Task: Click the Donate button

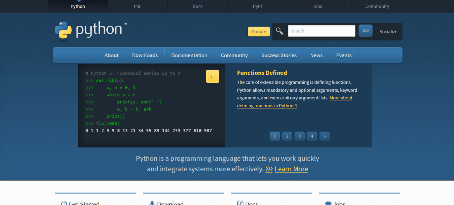Action: pos(259,31)
